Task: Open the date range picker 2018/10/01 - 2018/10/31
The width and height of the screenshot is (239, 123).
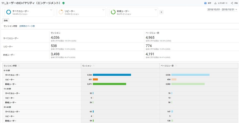Action: pyautogui.click(x=222, y=9)
